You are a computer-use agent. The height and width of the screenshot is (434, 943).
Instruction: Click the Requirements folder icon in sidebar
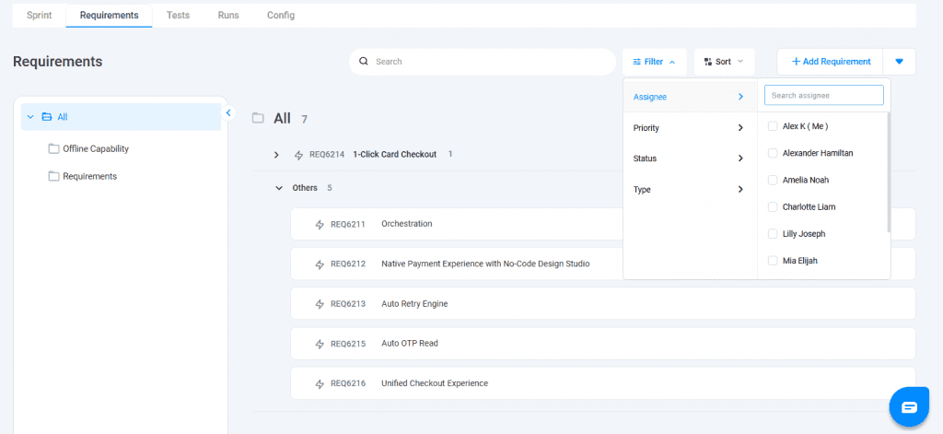(53, 176)
